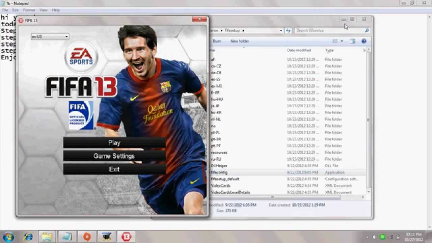Open Windows Explorer from the taskbar
The width and height of the screenshot is (432, 243).
[x=47, y=236]
